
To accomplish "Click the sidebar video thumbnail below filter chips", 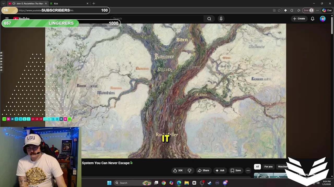I will pyautogui.click(x=270, y=176).
